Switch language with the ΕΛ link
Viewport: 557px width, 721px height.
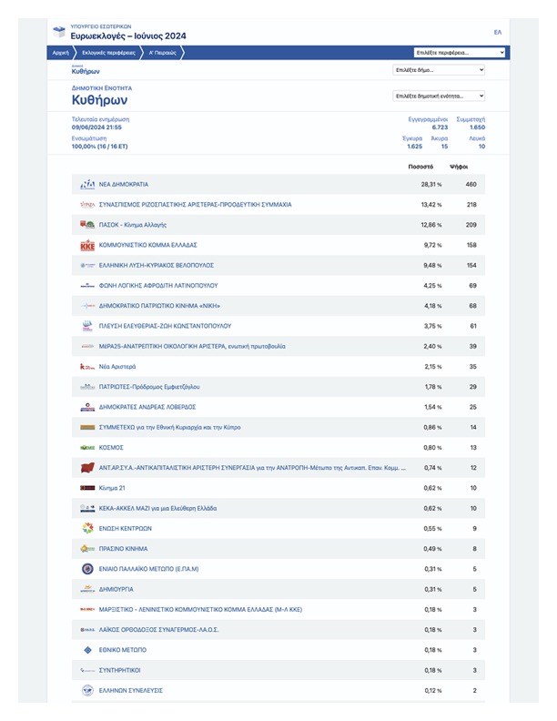point(497,32)
